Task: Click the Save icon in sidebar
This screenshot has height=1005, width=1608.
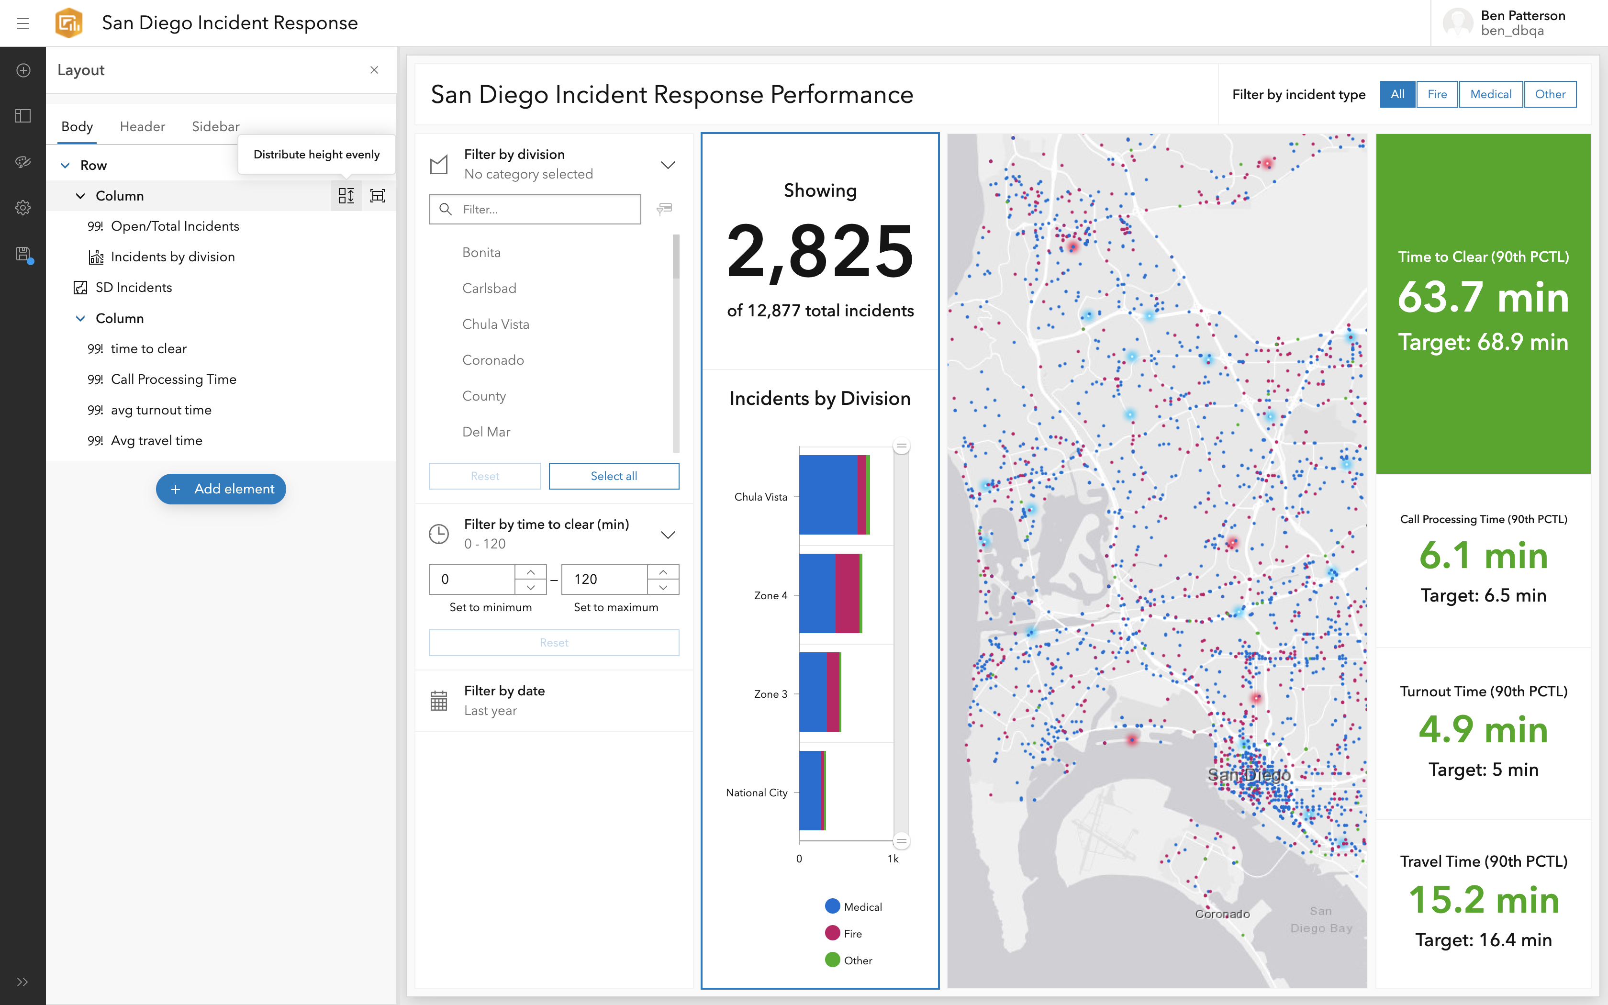Action: pos(23,254)
